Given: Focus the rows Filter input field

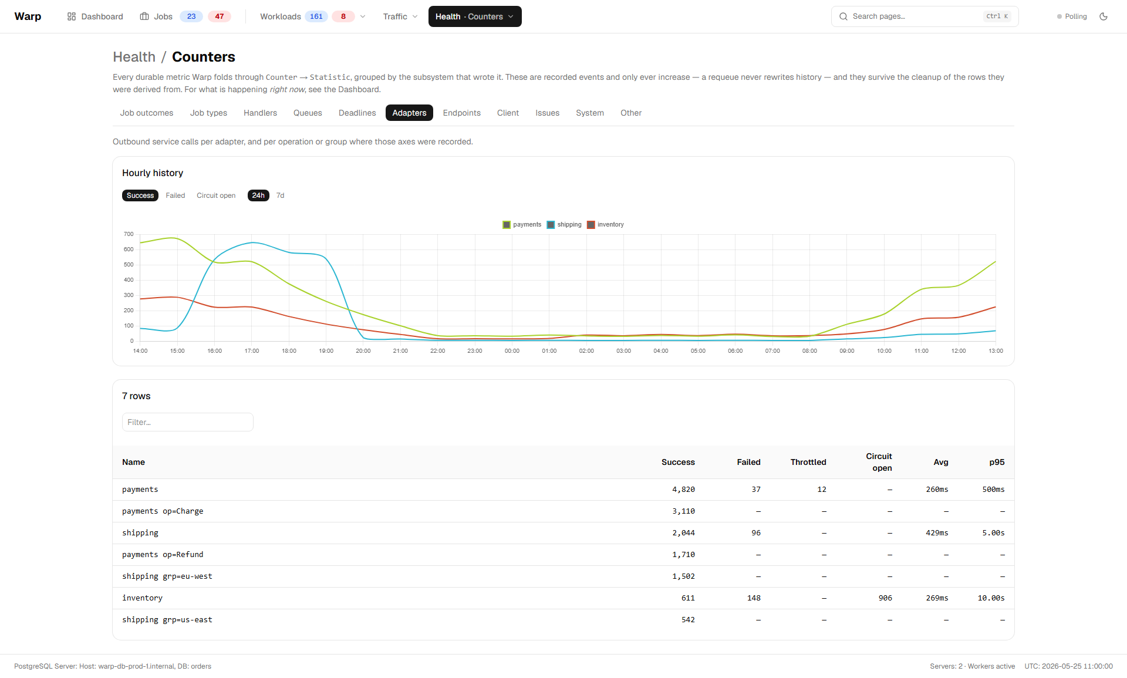Looking at the screenshot, I should (x=188, y=422).
